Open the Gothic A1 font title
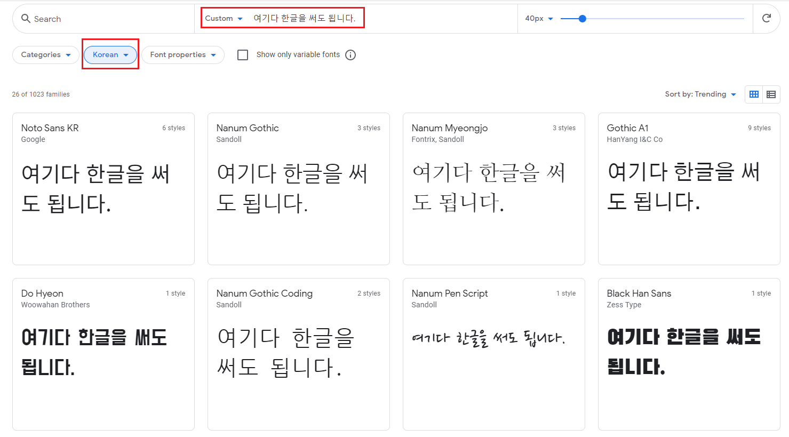The height and width of the screenshot is (437, 789). 627,128
